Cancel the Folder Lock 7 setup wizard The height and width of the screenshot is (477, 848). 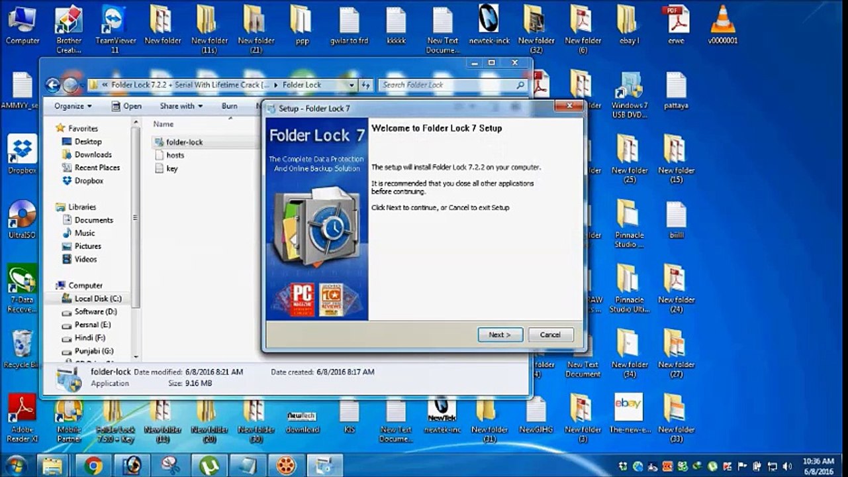(x=550, y=335)
